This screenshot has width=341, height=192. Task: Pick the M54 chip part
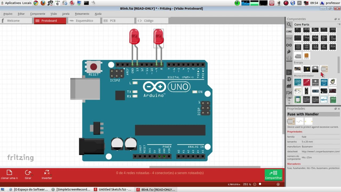pos(333,47)
